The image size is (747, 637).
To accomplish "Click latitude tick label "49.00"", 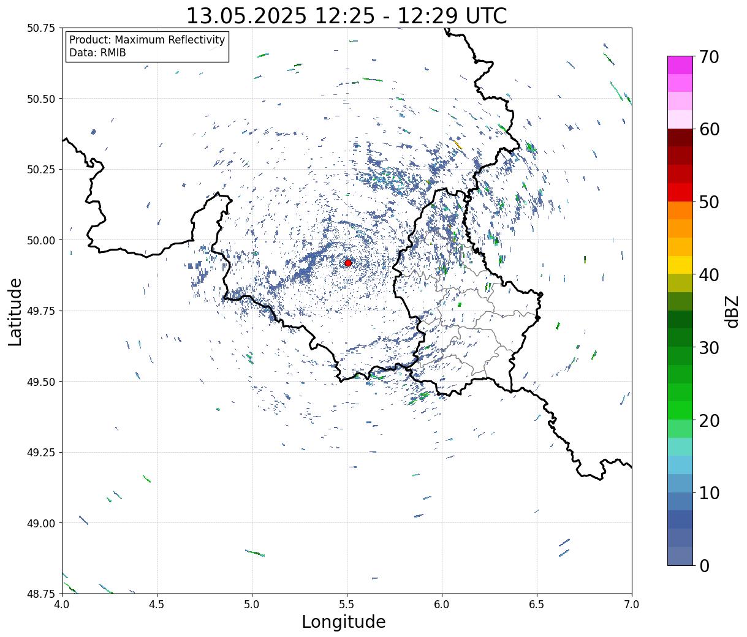I will pyautogui.click(x=41, y=523).
